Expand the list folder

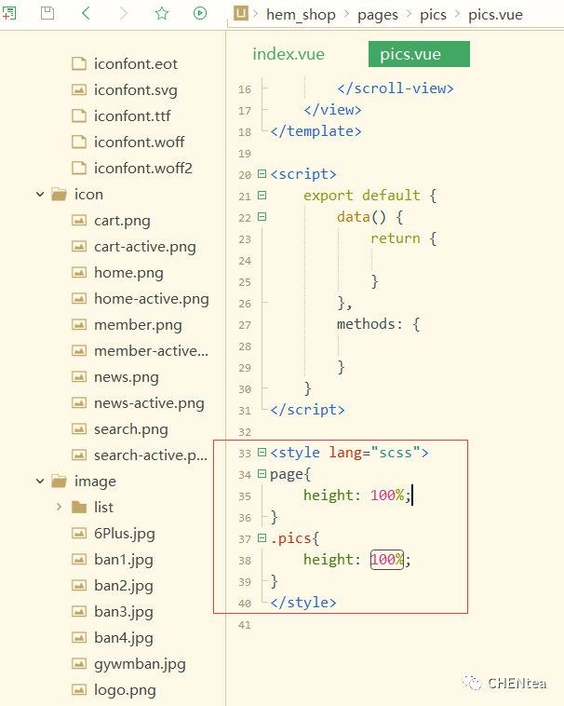coord(59,508)
